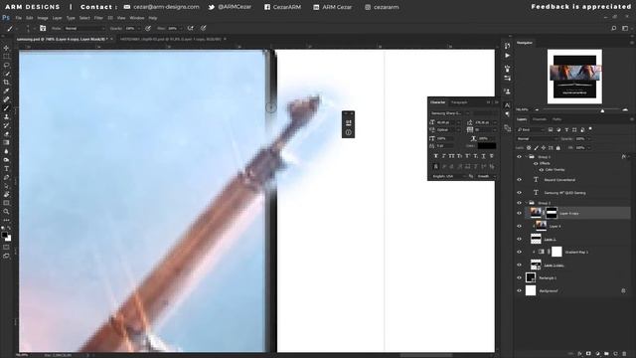This screenshot has height=358, width=636.
Task: Click the Navigator preview thumbnail
Action: 574,77
